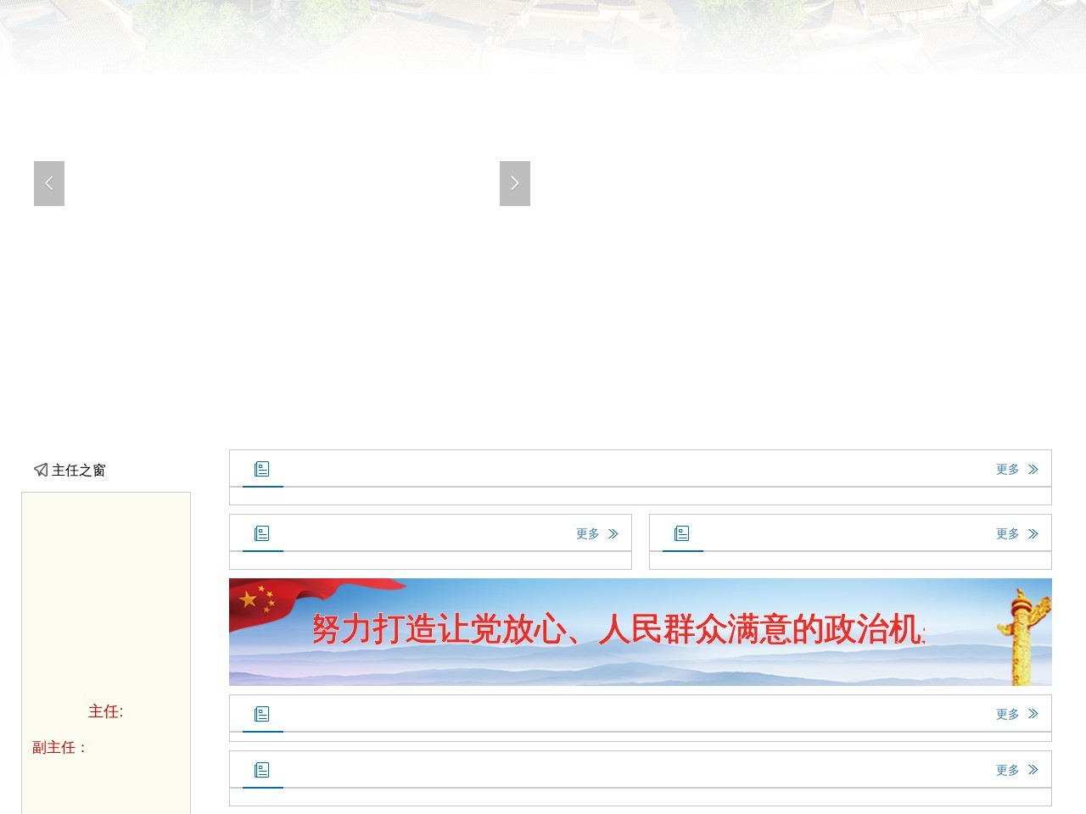Screen dimensions: 1086x814
Task: Expand the 更多 chevron in the middle-left section
Action: (x=614, y=533)
